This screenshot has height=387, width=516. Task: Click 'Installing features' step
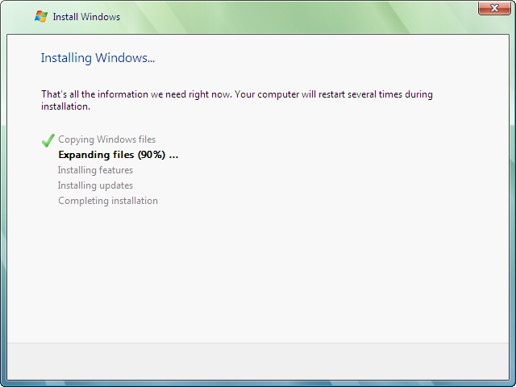coord(95,170)
